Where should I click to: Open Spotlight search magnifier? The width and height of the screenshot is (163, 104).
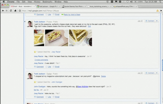click(160, 2)
